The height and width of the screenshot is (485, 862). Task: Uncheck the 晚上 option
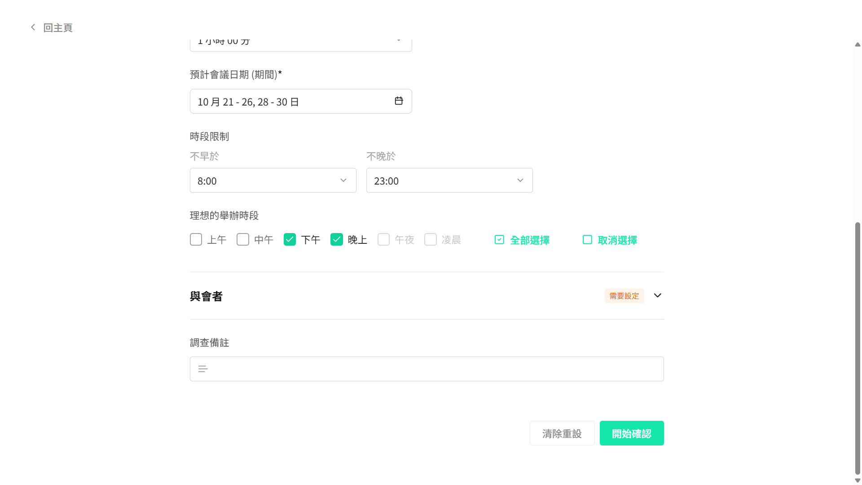click(337, 239)
